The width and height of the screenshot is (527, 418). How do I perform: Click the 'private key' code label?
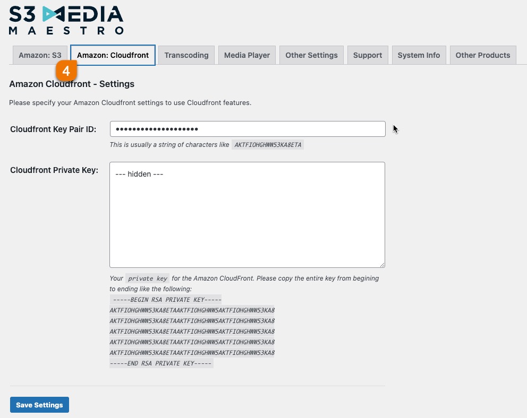pos(148,278)
